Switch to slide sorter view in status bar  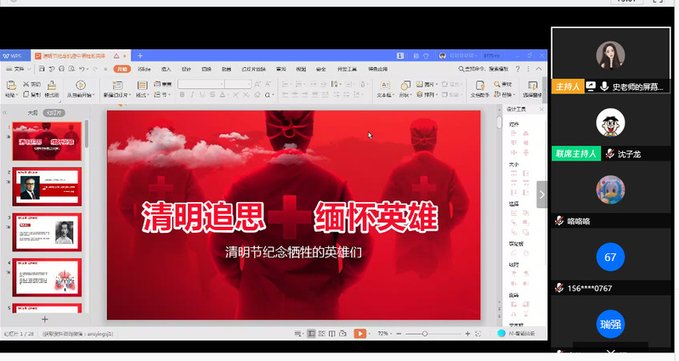[322, 334]
